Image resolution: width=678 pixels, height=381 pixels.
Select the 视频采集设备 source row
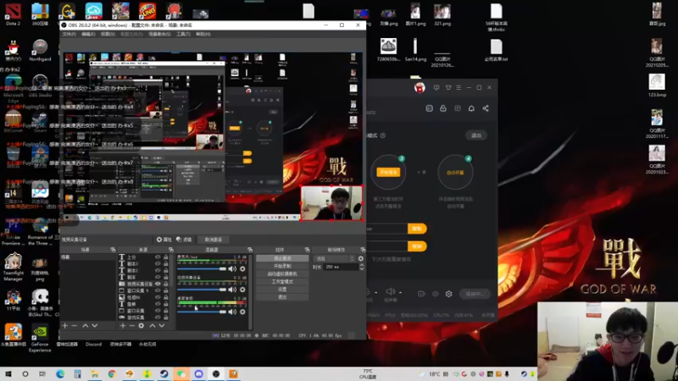click(x=143, y=284)
